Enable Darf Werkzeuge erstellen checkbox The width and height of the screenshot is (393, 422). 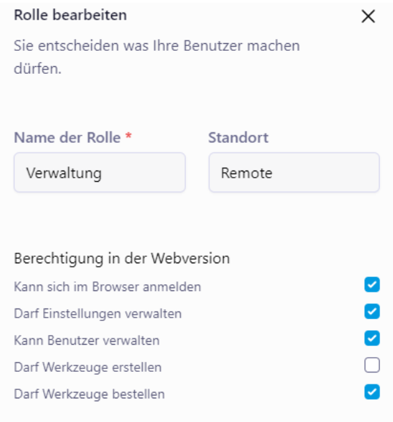point(372,365)
